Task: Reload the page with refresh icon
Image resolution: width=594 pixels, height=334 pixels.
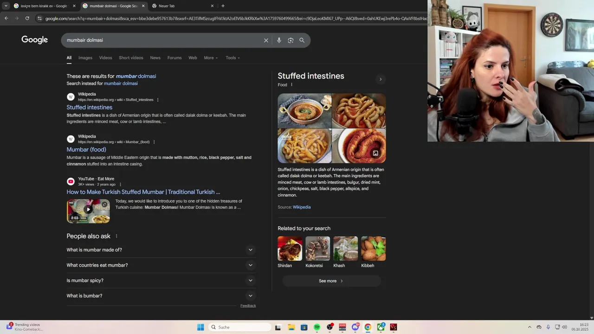Action: pos(27,18)
